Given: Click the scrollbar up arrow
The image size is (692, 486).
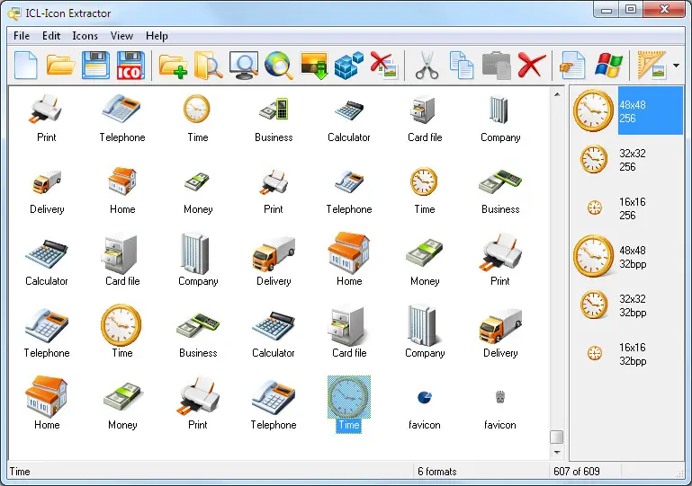Looking at the screenshot, I should point(557,94).
